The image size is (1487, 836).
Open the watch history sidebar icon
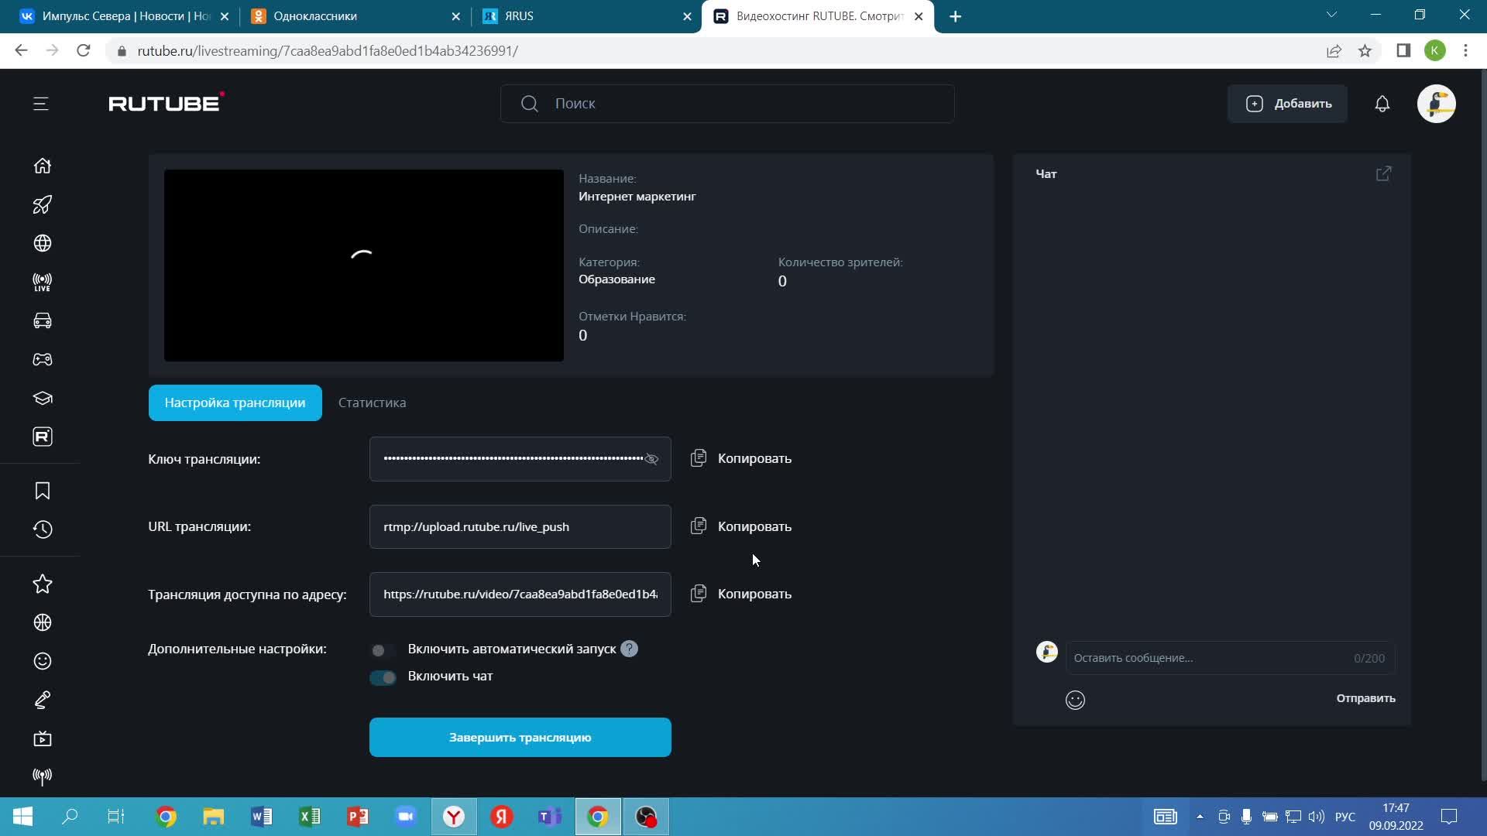(43, 529)
